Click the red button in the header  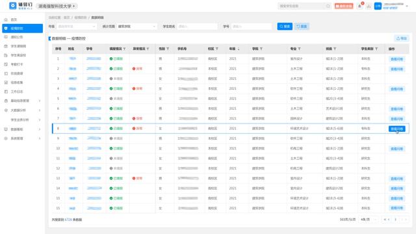point(344,6)
